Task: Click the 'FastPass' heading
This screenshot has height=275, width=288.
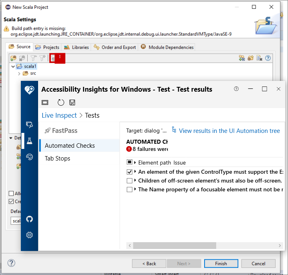Action: click(x=65, y=131)
